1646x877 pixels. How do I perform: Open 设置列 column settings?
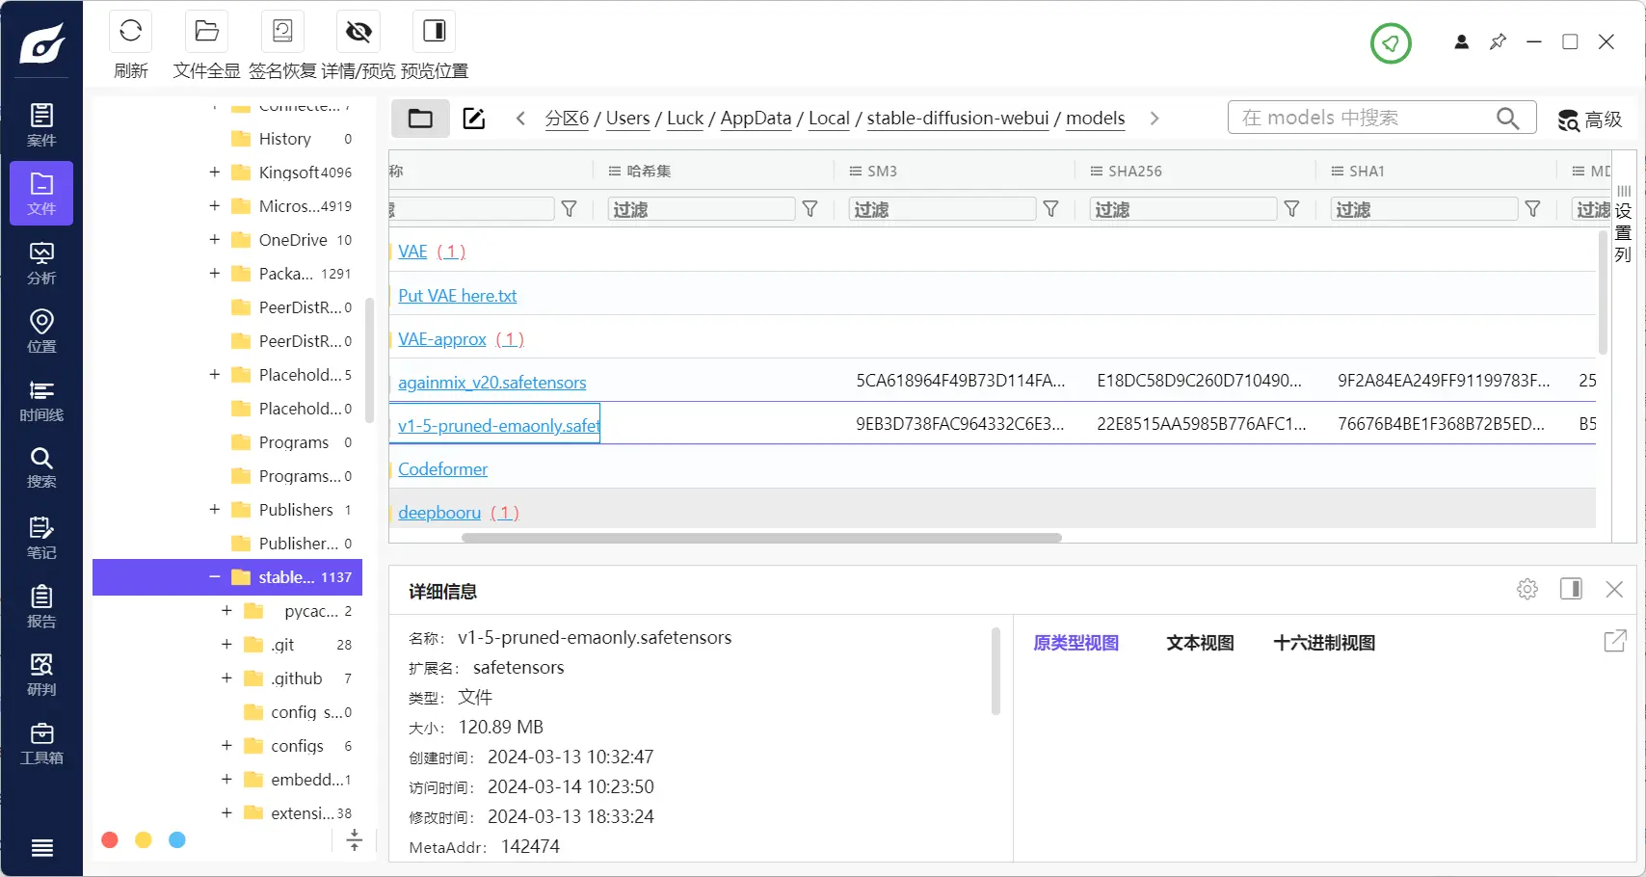click(1623, 224)
